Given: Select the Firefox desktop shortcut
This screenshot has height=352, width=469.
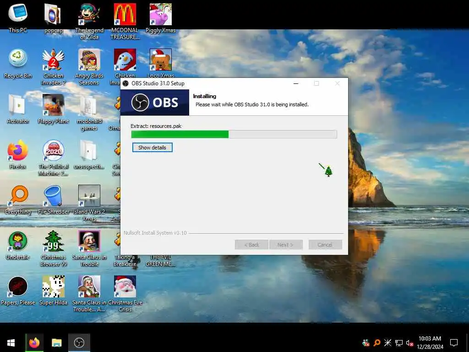Looking at the screenshot, I should [x=18, y=154].
